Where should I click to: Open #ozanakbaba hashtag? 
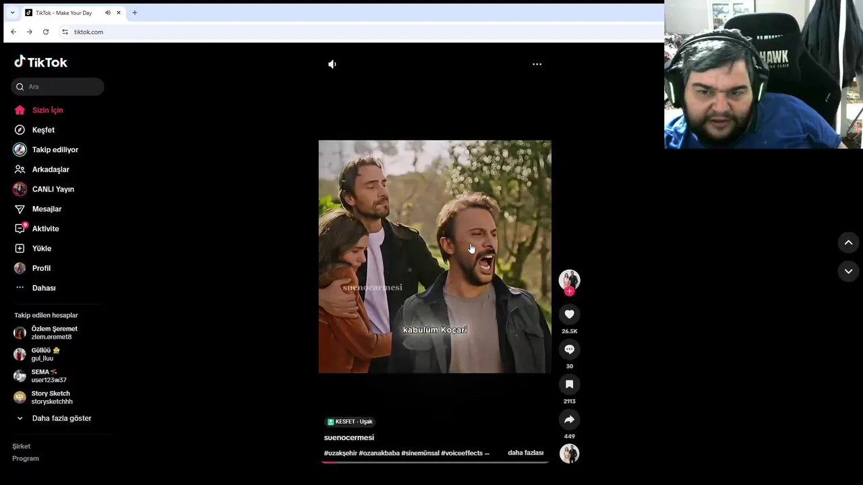point(379,453)
